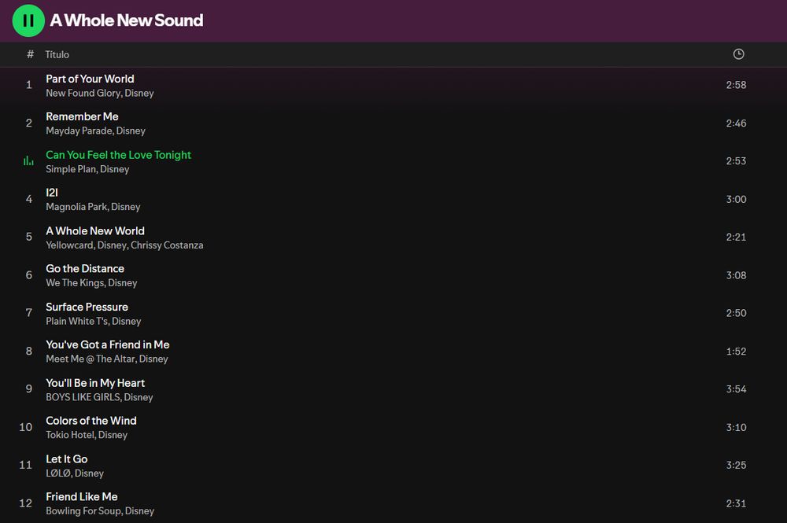Open artist Plain White T's

tap(77, 321)
